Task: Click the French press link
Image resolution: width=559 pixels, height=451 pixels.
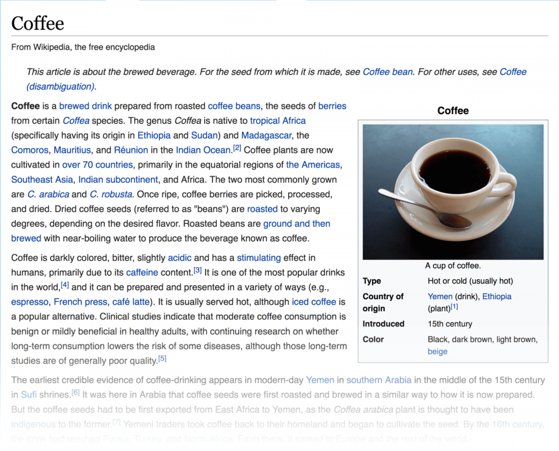Action: tap(80, 302)
